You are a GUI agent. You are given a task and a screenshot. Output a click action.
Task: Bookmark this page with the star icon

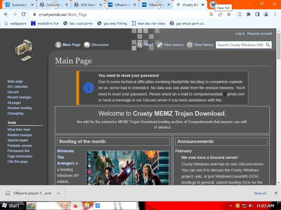[x=229, y=14]
